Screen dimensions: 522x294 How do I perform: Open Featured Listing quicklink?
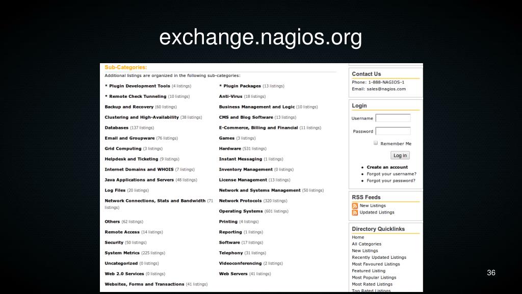pyautogui.click(x=369, y=271)
